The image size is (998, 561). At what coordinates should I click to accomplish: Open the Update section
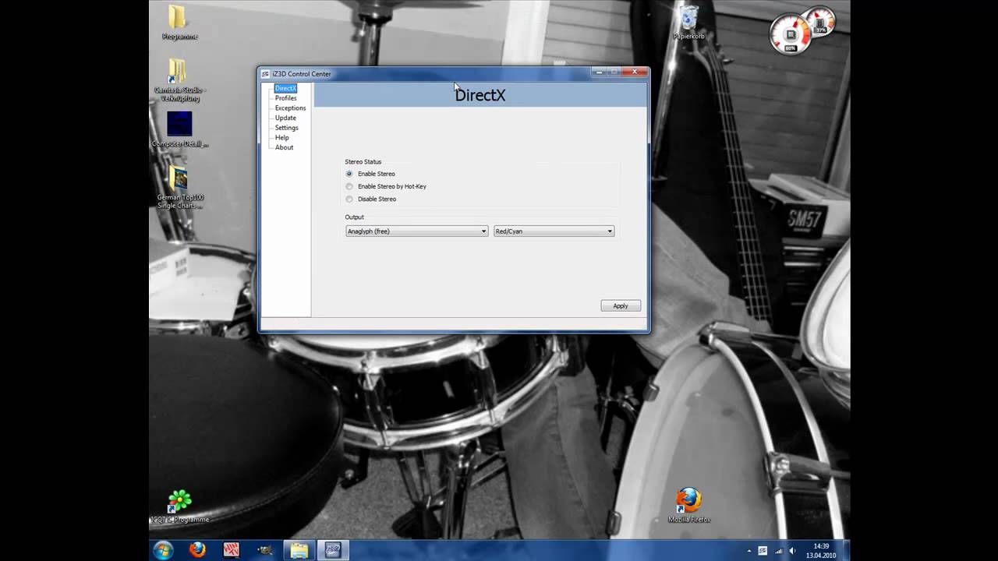285,118
